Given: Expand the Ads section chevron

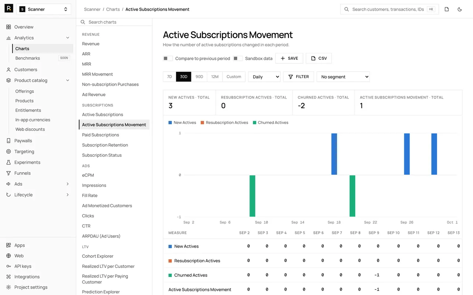Looking at the screenshot, I should click(68, 184).
